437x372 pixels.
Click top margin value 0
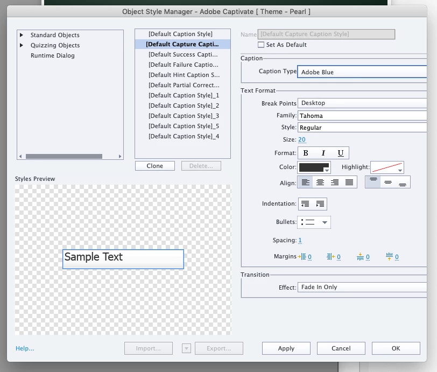[x=368, y=257]
